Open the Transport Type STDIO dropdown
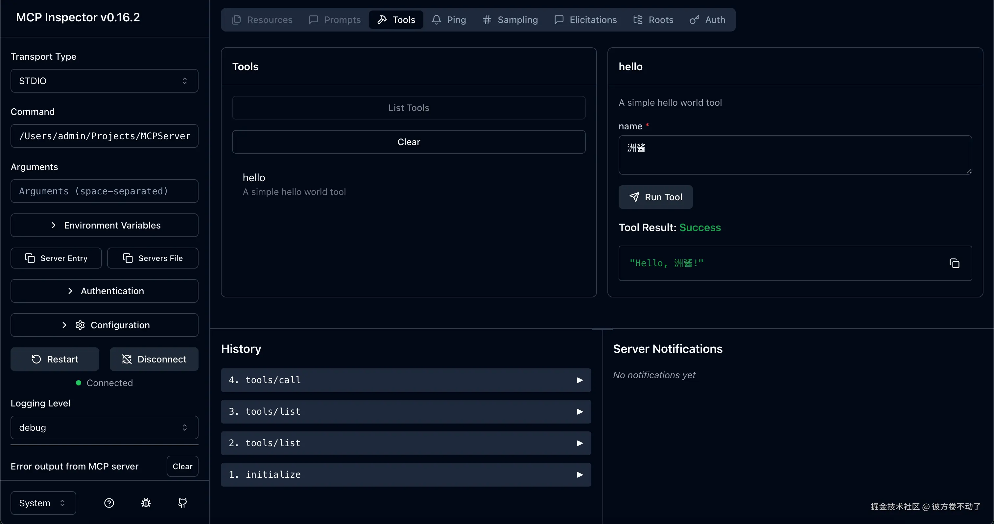Viewport: 994px width, 524px height. 104,81
